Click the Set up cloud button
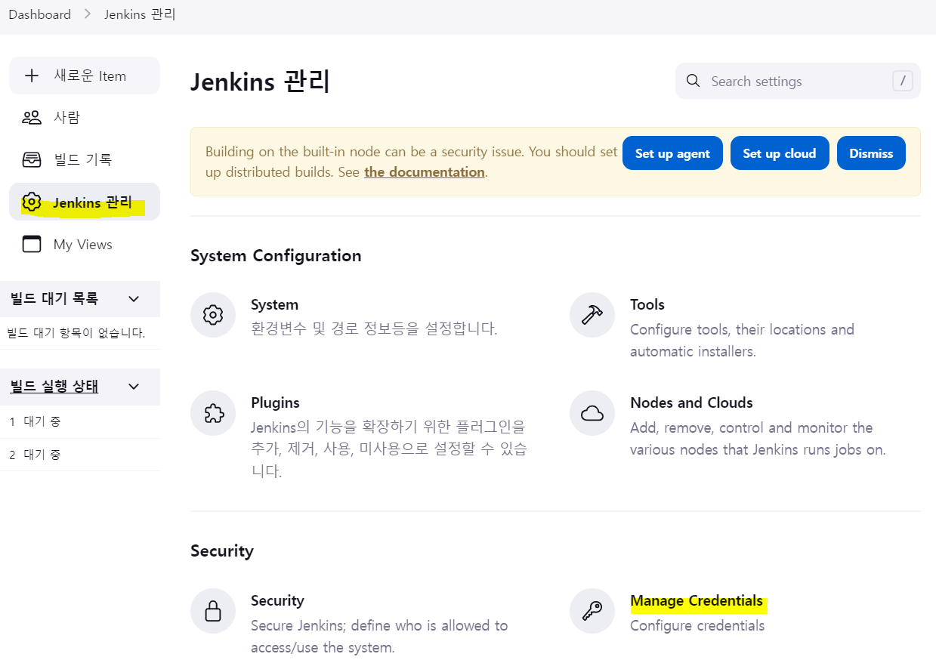The width and height of the screenshot is (936, 660). pos(780,153)
